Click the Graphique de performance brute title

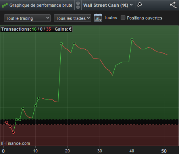coord(41,5)
